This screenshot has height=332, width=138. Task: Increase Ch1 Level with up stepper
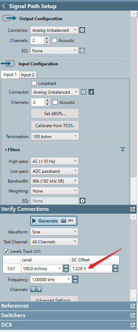66,267
